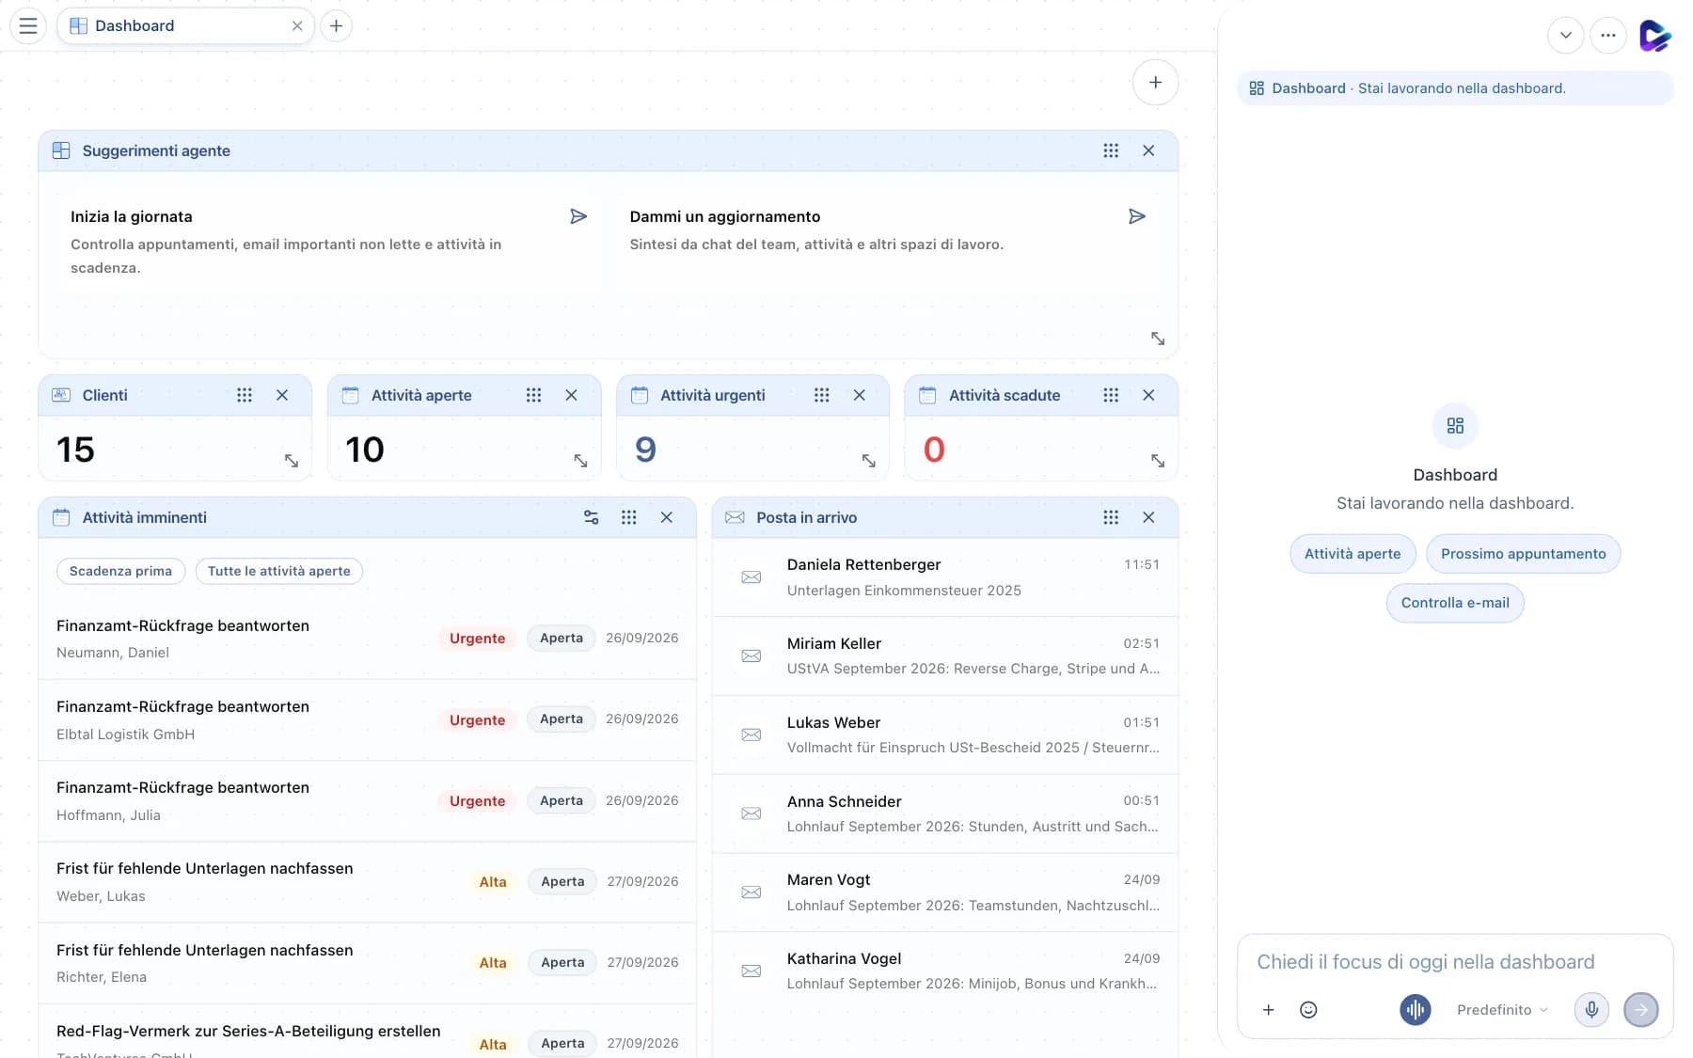Screen dimensions: 1693x1058
Task: Focus the chat input field
Action: pyautogui.click(x=1454, y=962)
